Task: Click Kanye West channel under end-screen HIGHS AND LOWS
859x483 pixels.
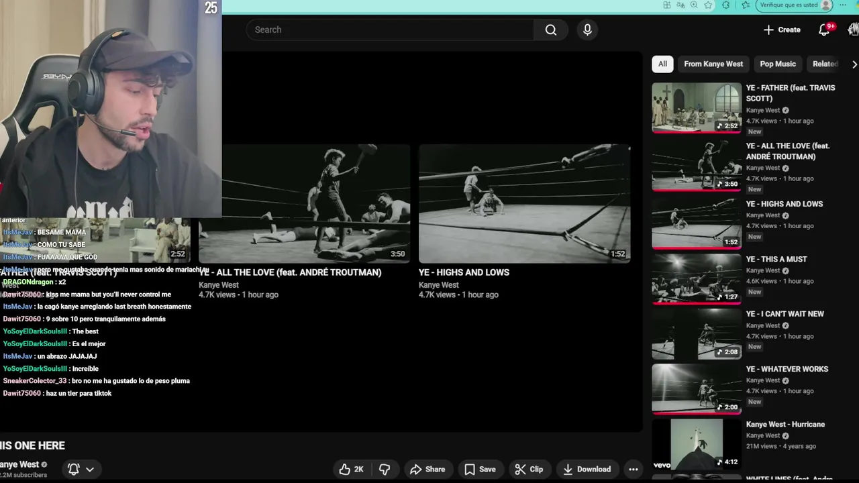Action: tap(439, 285)
